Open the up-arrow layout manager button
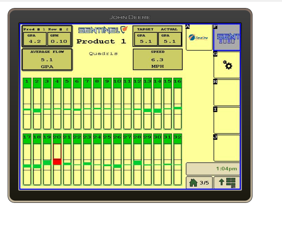Screen dimensions: 282x228 [x=227, y=183]
